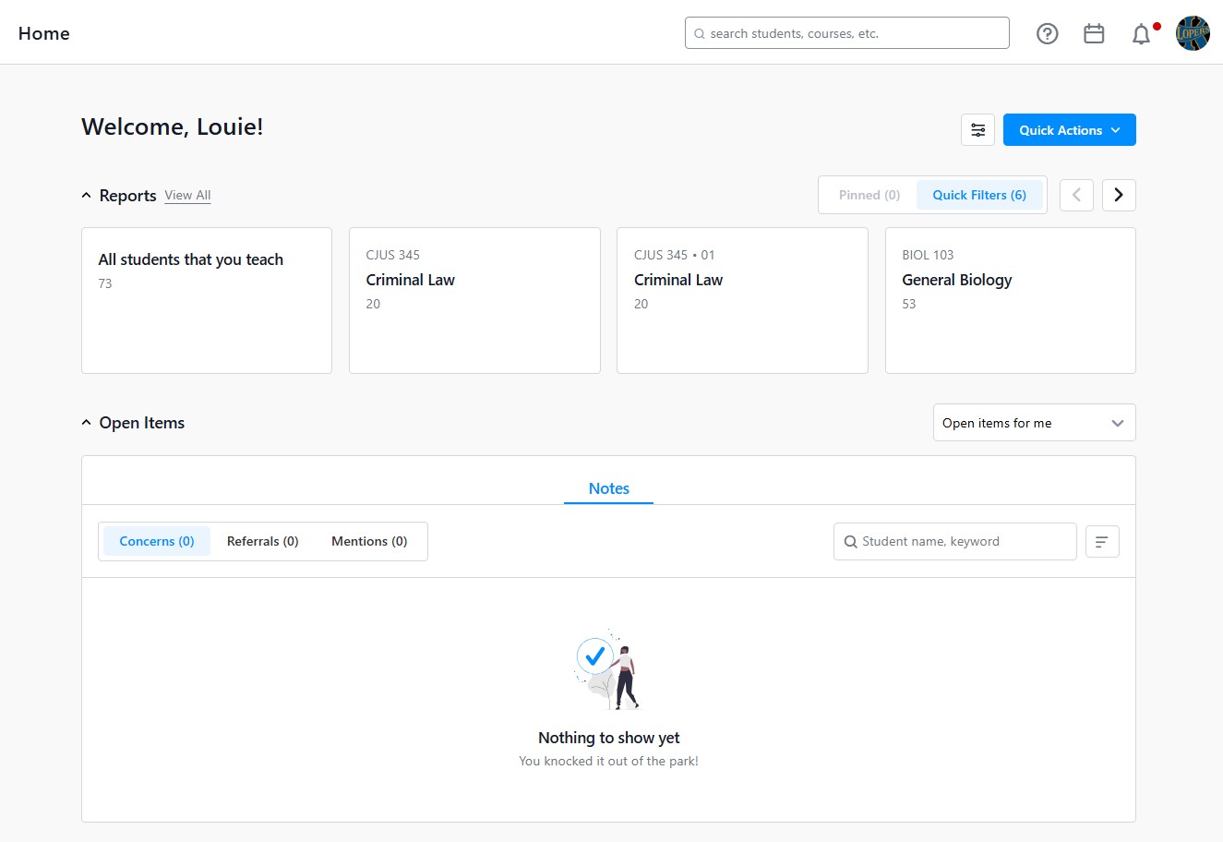Go to next reports with right arrow
Viewport: 1223px width, 842px height.
1119,195
